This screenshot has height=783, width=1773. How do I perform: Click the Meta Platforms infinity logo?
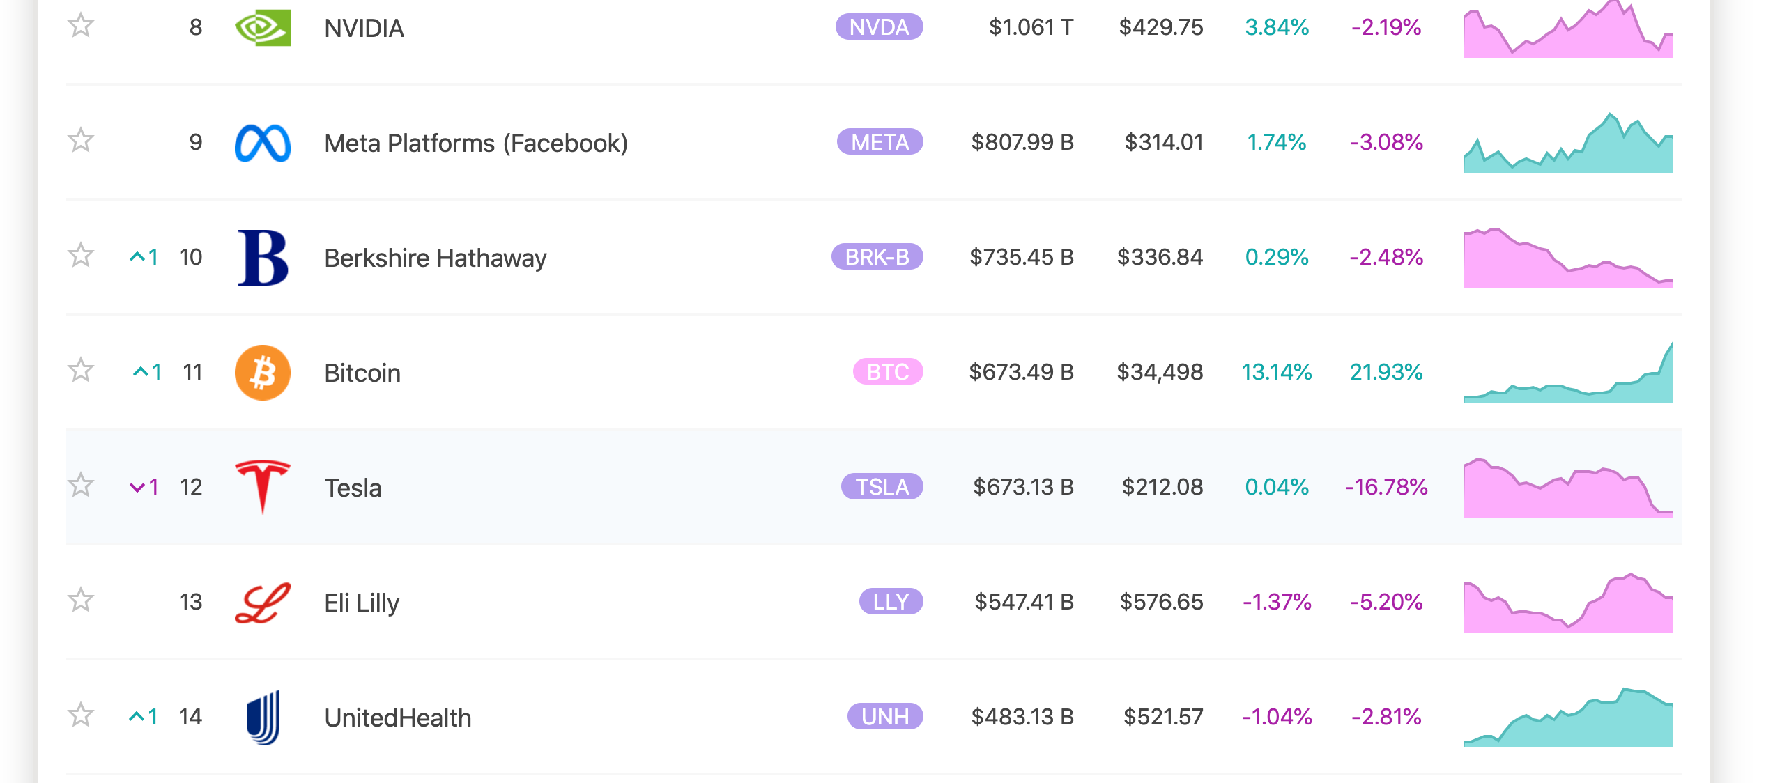tap(263, 143)
